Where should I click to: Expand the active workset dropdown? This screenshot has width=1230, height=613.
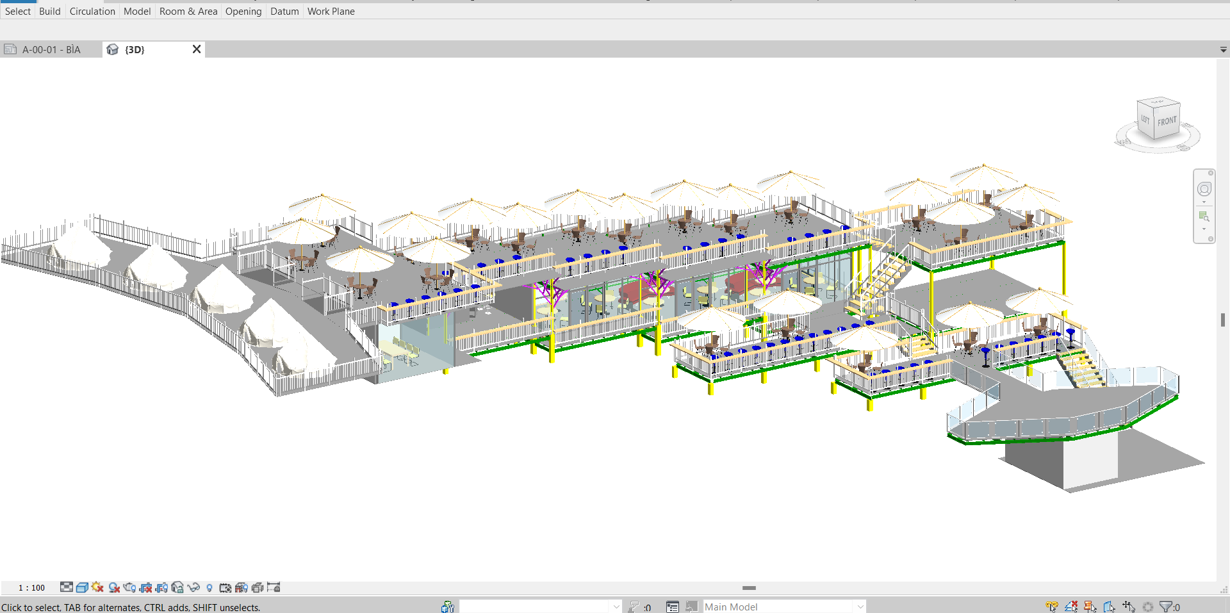[x=616, y=607]
